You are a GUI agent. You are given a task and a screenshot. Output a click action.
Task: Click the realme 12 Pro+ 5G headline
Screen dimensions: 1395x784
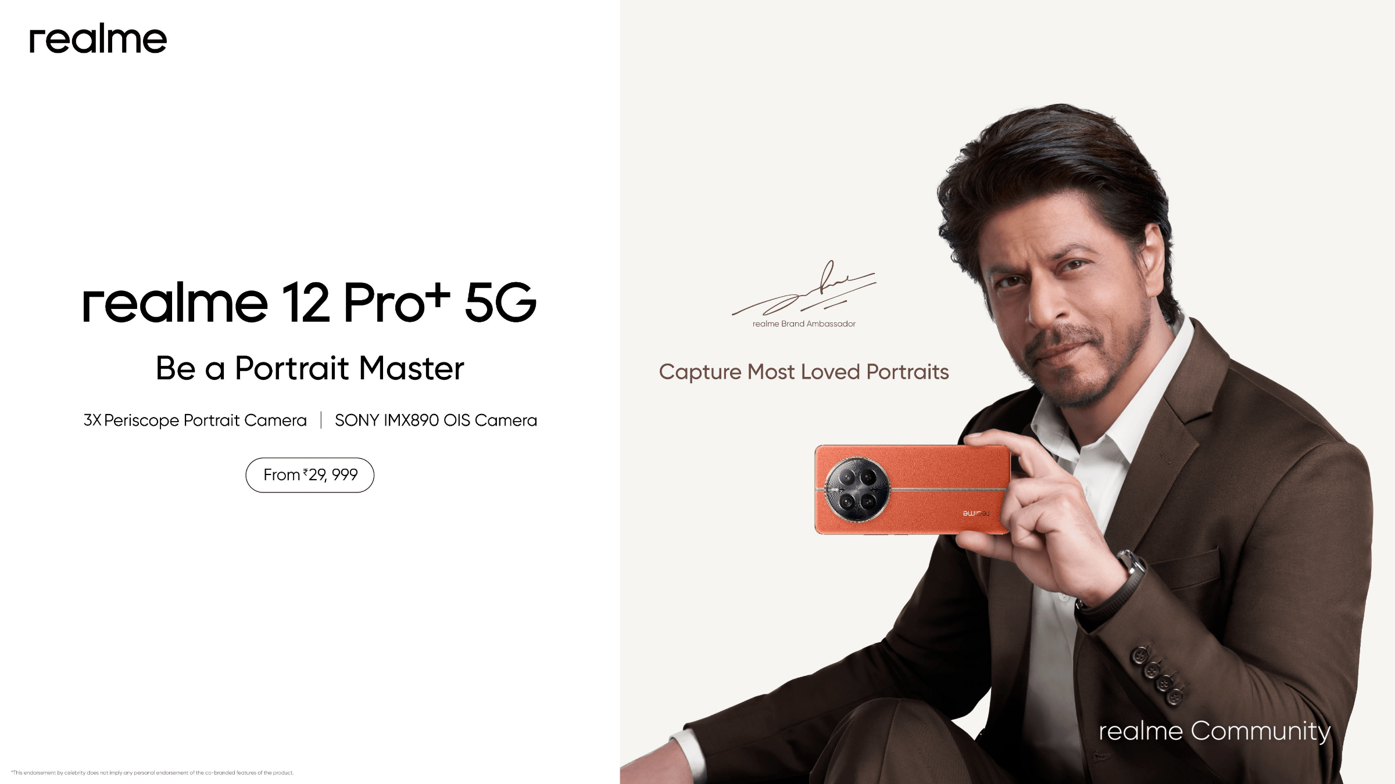pos(310,302)
